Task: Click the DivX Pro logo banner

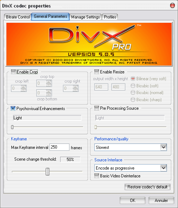Action: pos(89,44)
